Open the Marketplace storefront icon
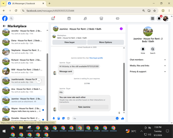 point(101,18)
